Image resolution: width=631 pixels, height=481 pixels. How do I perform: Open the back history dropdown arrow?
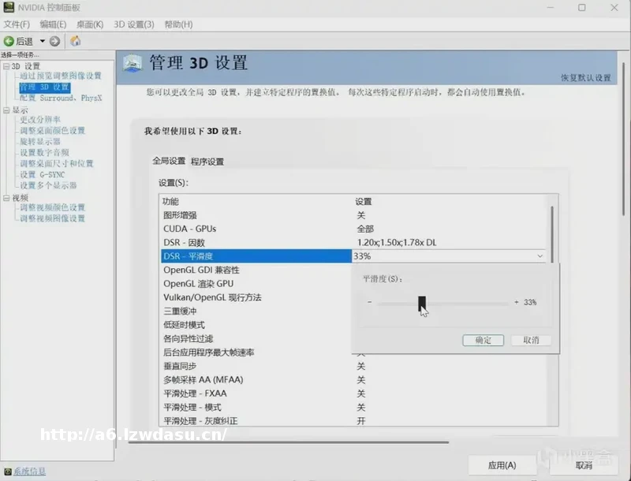pyautogui.click(x=43, y=41)
